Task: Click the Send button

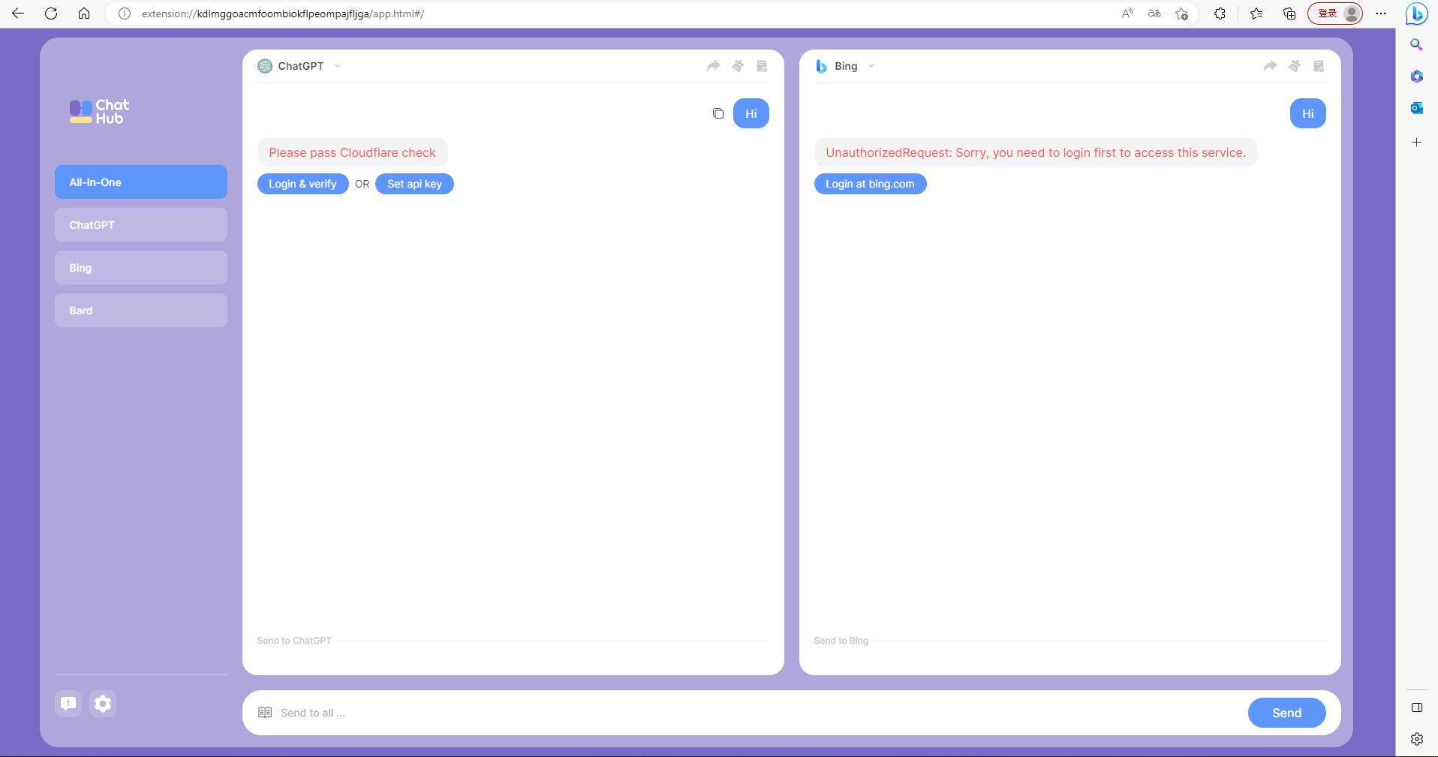Action: 1286,713
